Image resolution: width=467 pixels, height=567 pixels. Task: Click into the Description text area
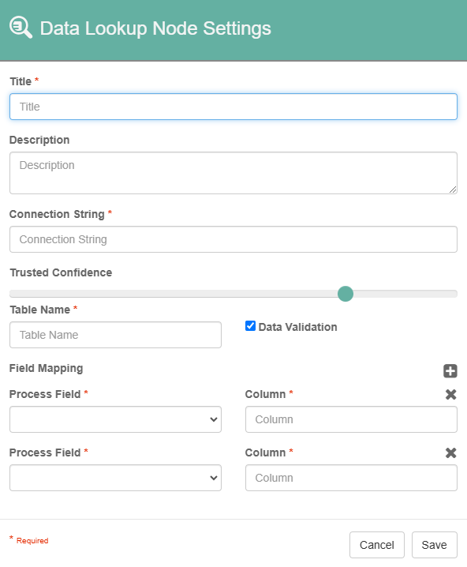(233, 173)
